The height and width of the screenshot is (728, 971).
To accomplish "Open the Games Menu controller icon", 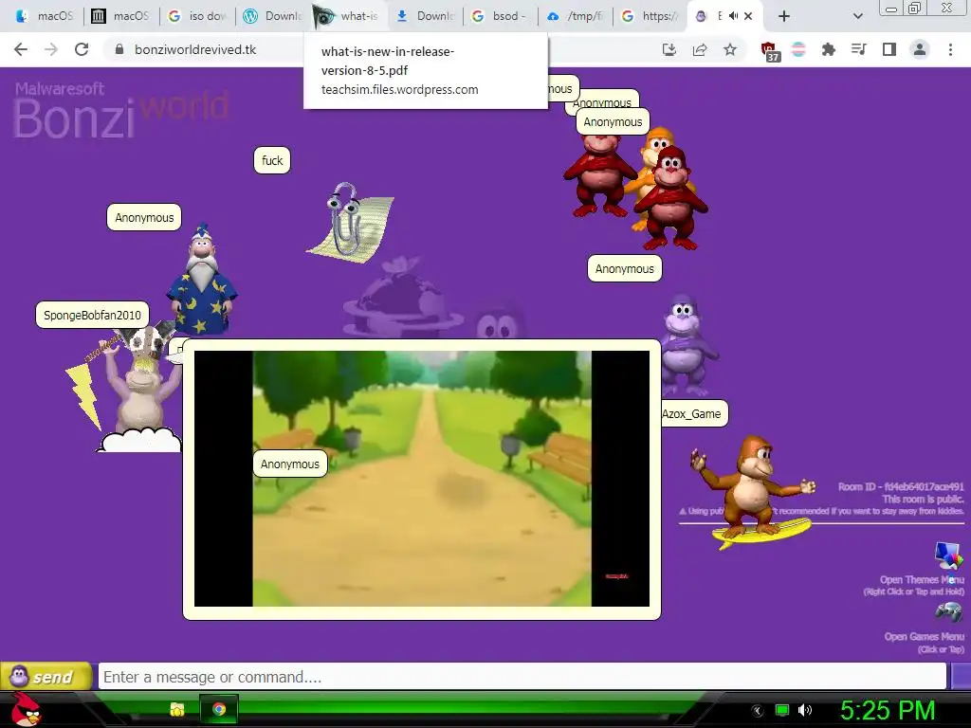I will tap(948, 613).
